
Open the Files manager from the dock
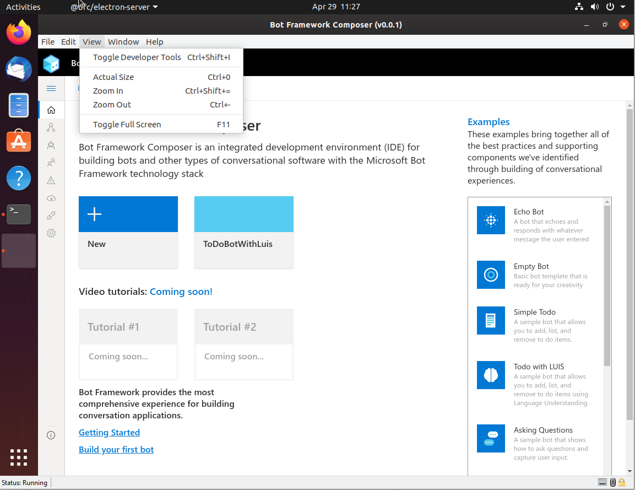[x=19, y=105]
